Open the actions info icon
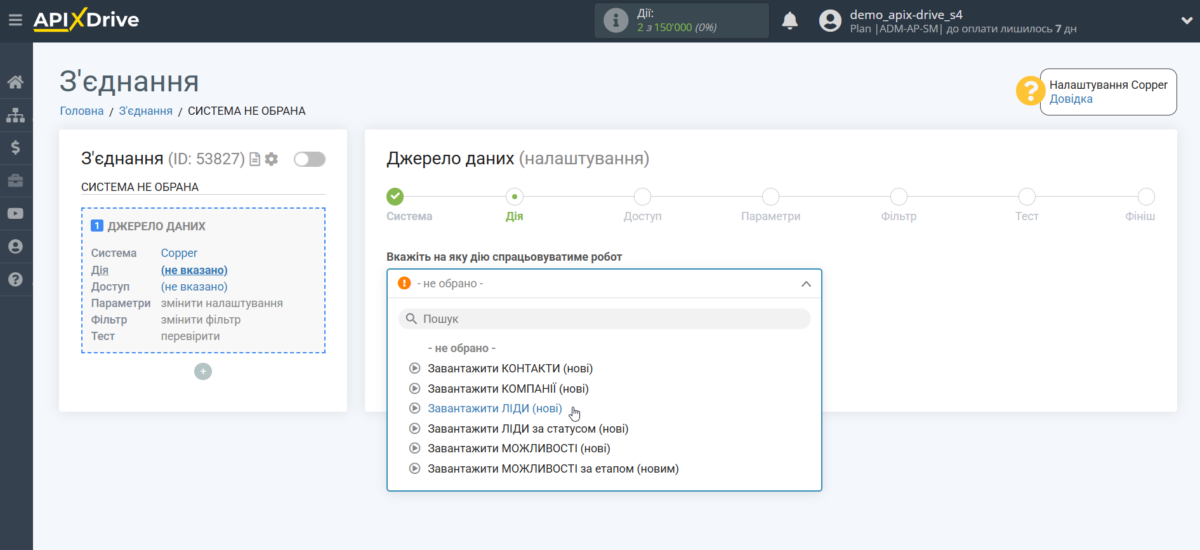Viewport: 1200px width, 550px height. pos(616,20)
